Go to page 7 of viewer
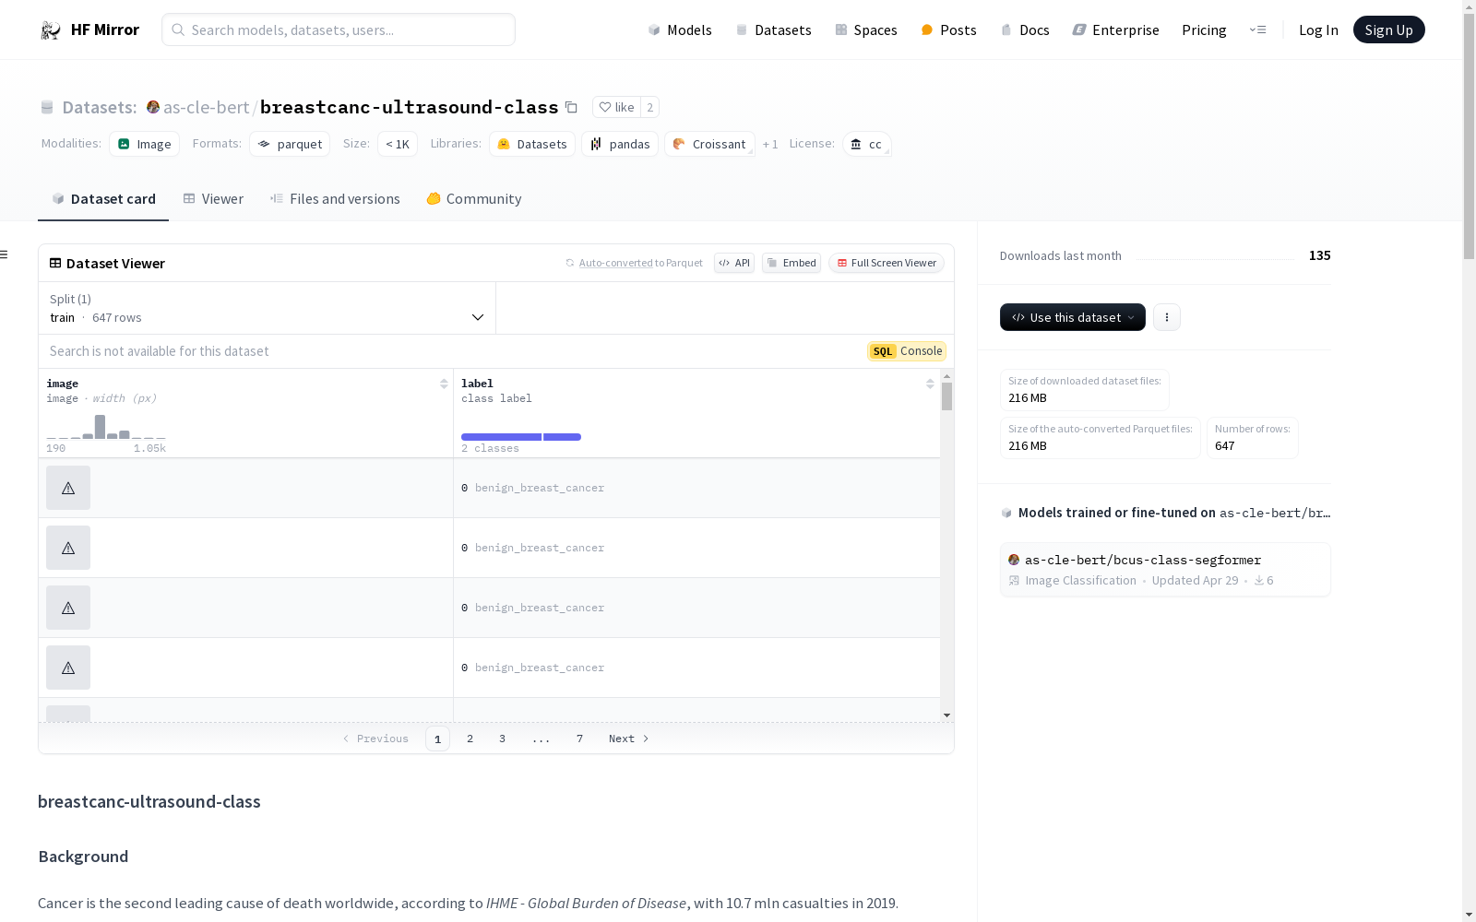 (x=579, y=739)
